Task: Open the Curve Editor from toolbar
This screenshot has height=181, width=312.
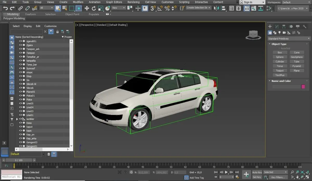Action: pyautogui.click(x=254, y=8)
